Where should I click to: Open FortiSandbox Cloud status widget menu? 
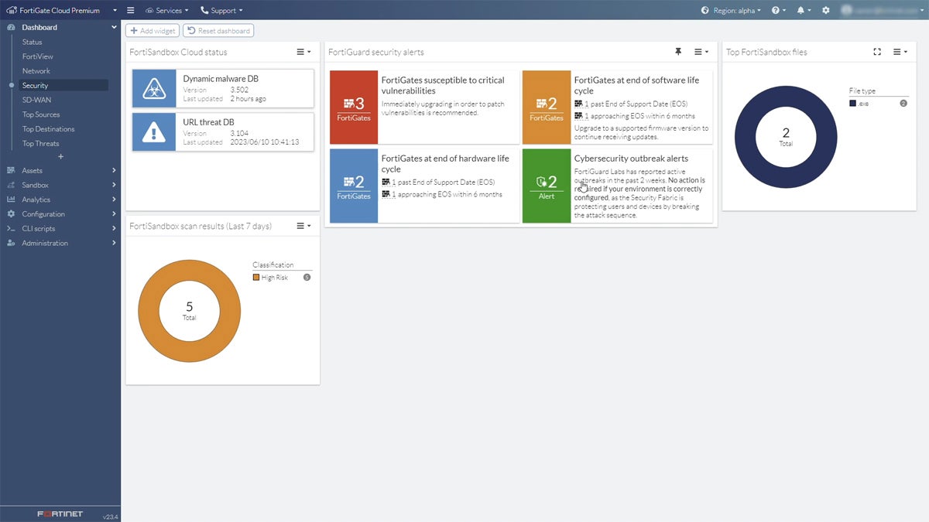(x=303, y=52)
